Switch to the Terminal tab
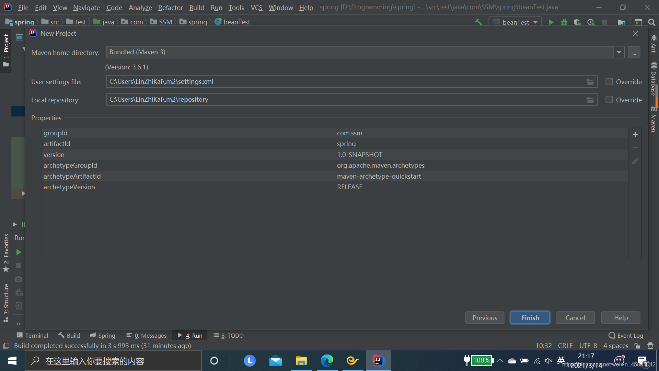 33,335
